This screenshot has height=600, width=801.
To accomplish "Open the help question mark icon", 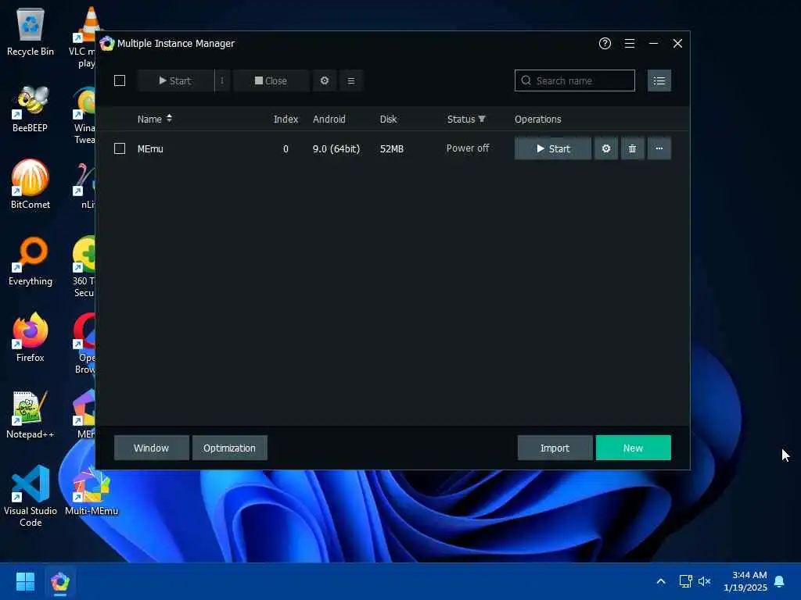I will [605, 44].
